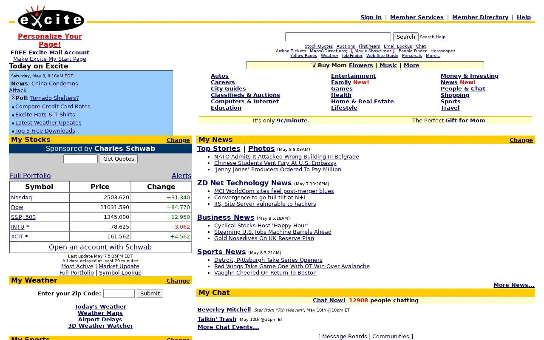
Task: Click the Get Quotes button
Action: pyautogui.click(x=119, y=159)
